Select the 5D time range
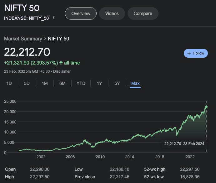The width and height of the screenshot is (216, 183). pyautogui.click(x=27, y=83)
